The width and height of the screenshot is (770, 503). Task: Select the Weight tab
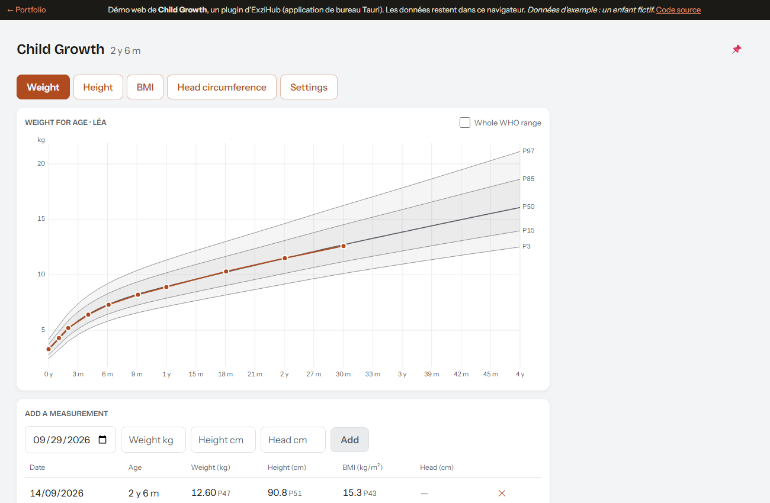(43, 87)
